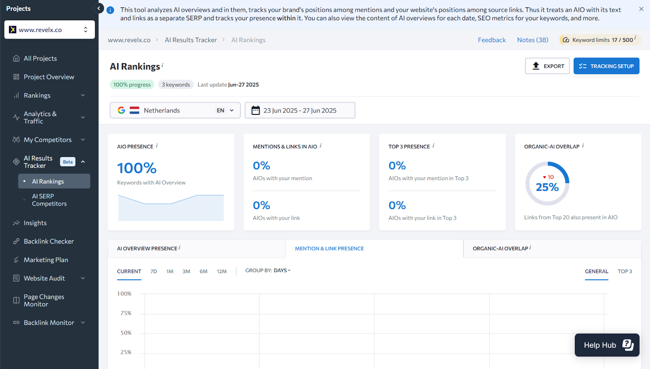Go to Project Overview

(49, 77)
